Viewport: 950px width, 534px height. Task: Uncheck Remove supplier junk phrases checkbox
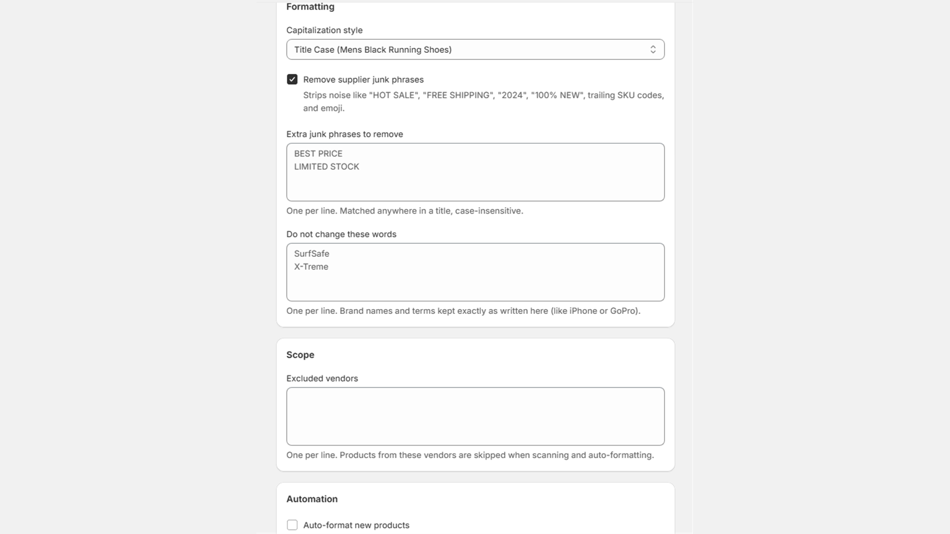292,79
